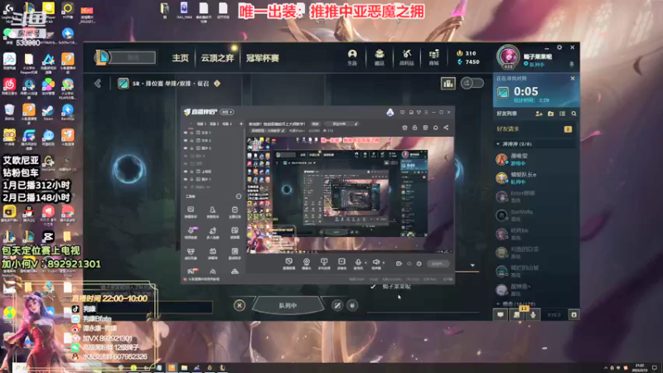663x373 pixels.
Task: Open the ranked leaderboard chart icon
Action: 448,83
